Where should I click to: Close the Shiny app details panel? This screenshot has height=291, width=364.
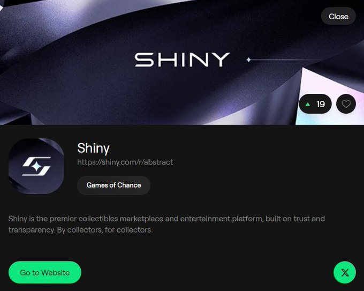[338, 17]
